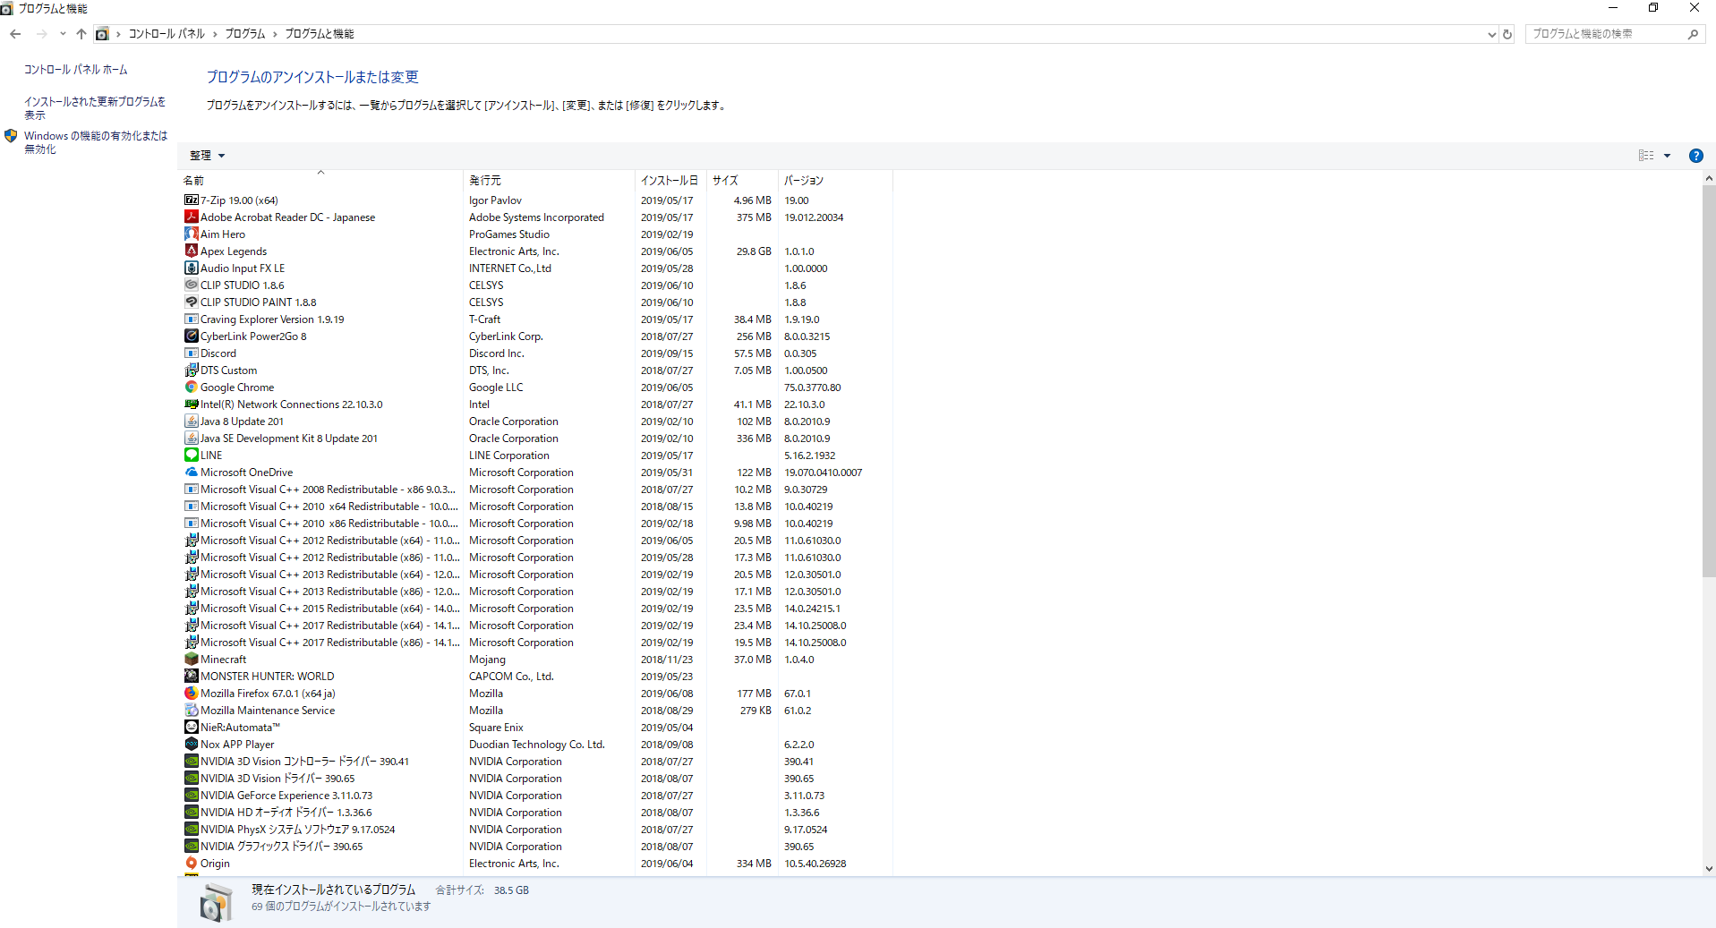The height and width of the screenshot is (928, 1716).
Task: Select the Minecraft block icon
Action: coord(191,660)
